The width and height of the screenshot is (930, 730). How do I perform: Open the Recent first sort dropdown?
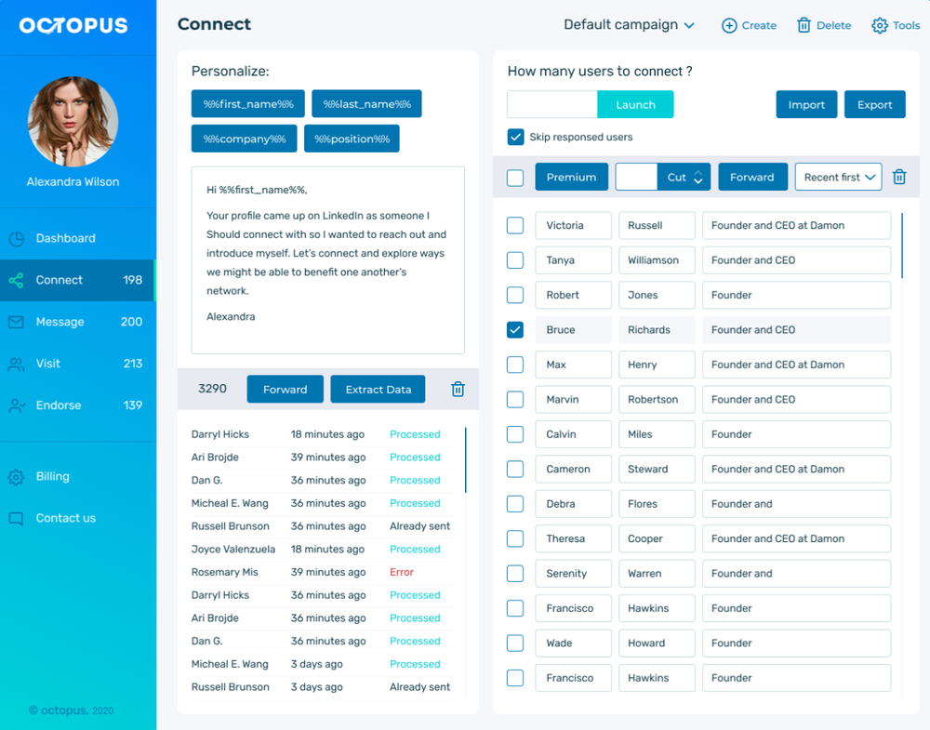(838, 177)
